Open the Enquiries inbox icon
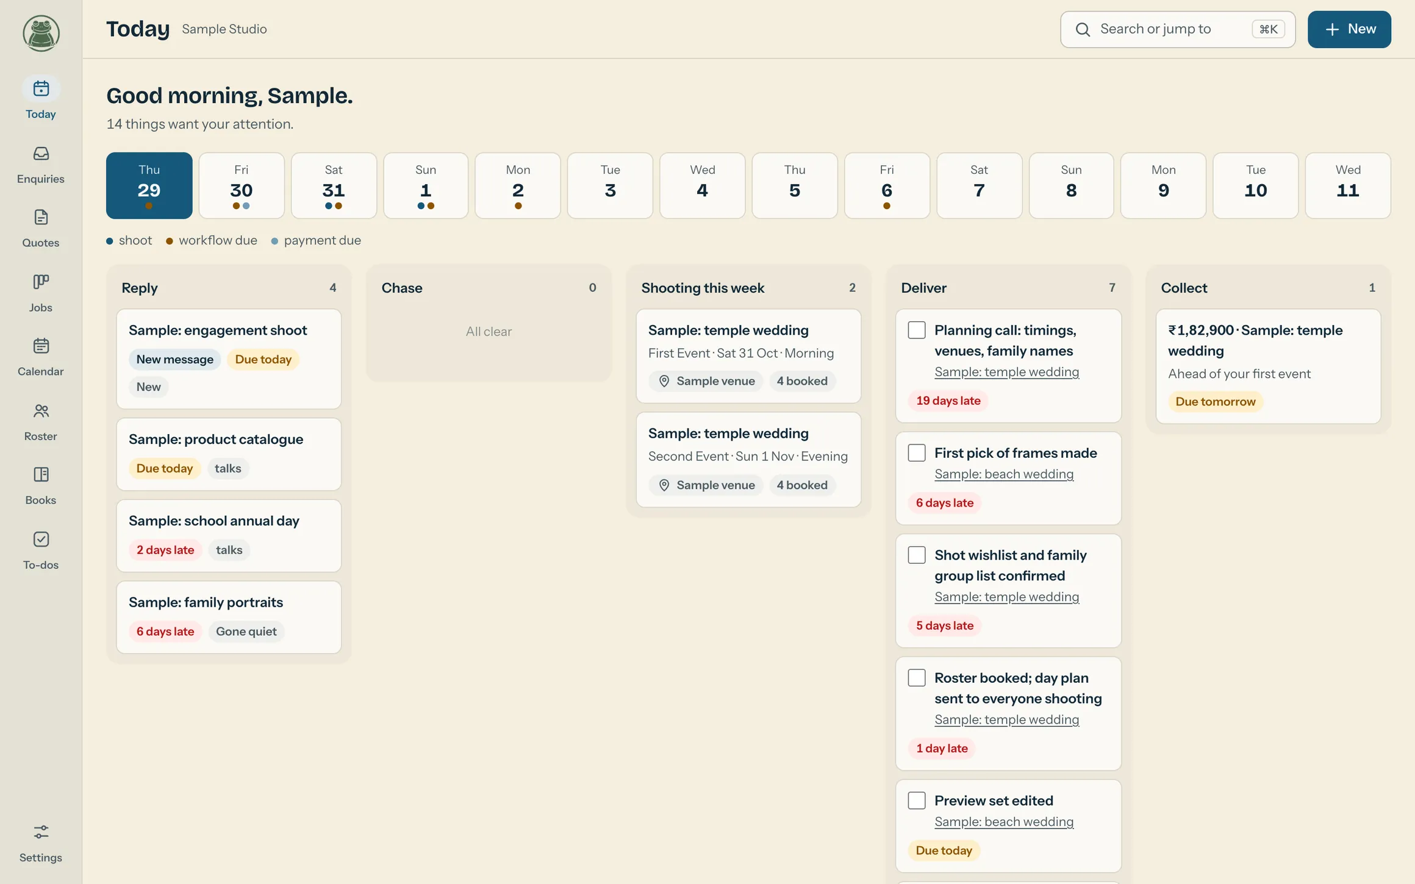Image resolution: width=1415 pixels, height=884 pixels. click(41, 154)
